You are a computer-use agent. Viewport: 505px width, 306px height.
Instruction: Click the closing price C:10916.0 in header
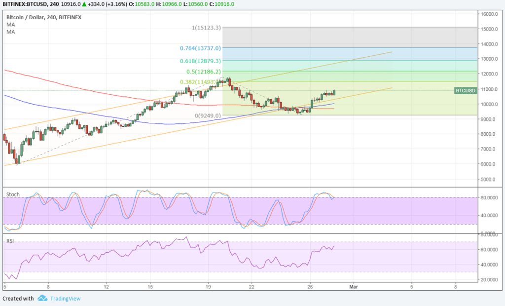click(x=221, y=4)
